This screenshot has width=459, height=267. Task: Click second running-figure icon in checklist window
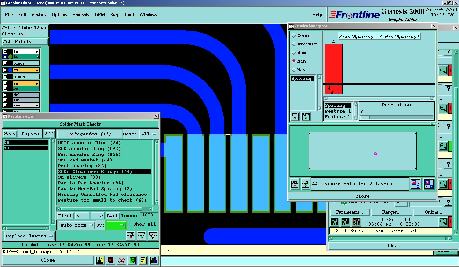(x=346, y=222)
